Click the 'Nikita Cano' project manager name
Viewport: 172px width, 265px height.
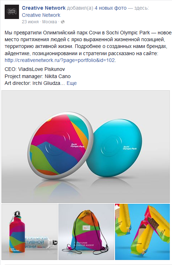click(57, 76)
